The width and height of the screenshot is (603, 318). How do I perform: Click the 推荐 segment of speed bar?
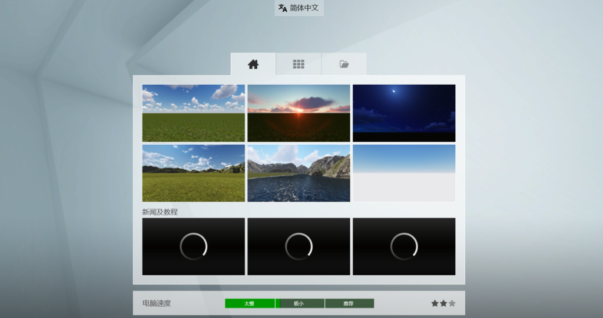click(349, 303)
